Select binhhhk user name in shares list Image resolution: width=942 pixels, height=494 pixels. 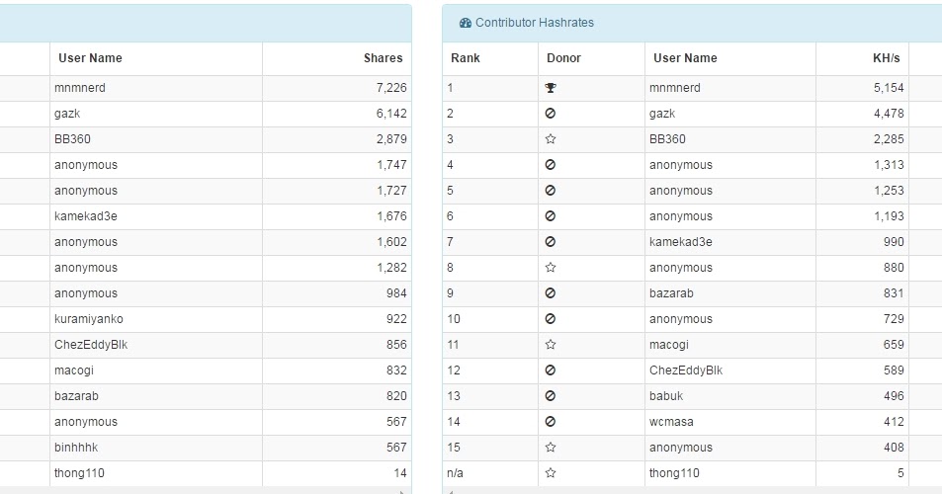(76, 448)
